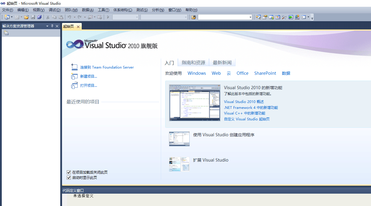Open the Navigate Backward dropdown arrow
The height and width of the screenshot is (206, 371).
tap(94, 17)
